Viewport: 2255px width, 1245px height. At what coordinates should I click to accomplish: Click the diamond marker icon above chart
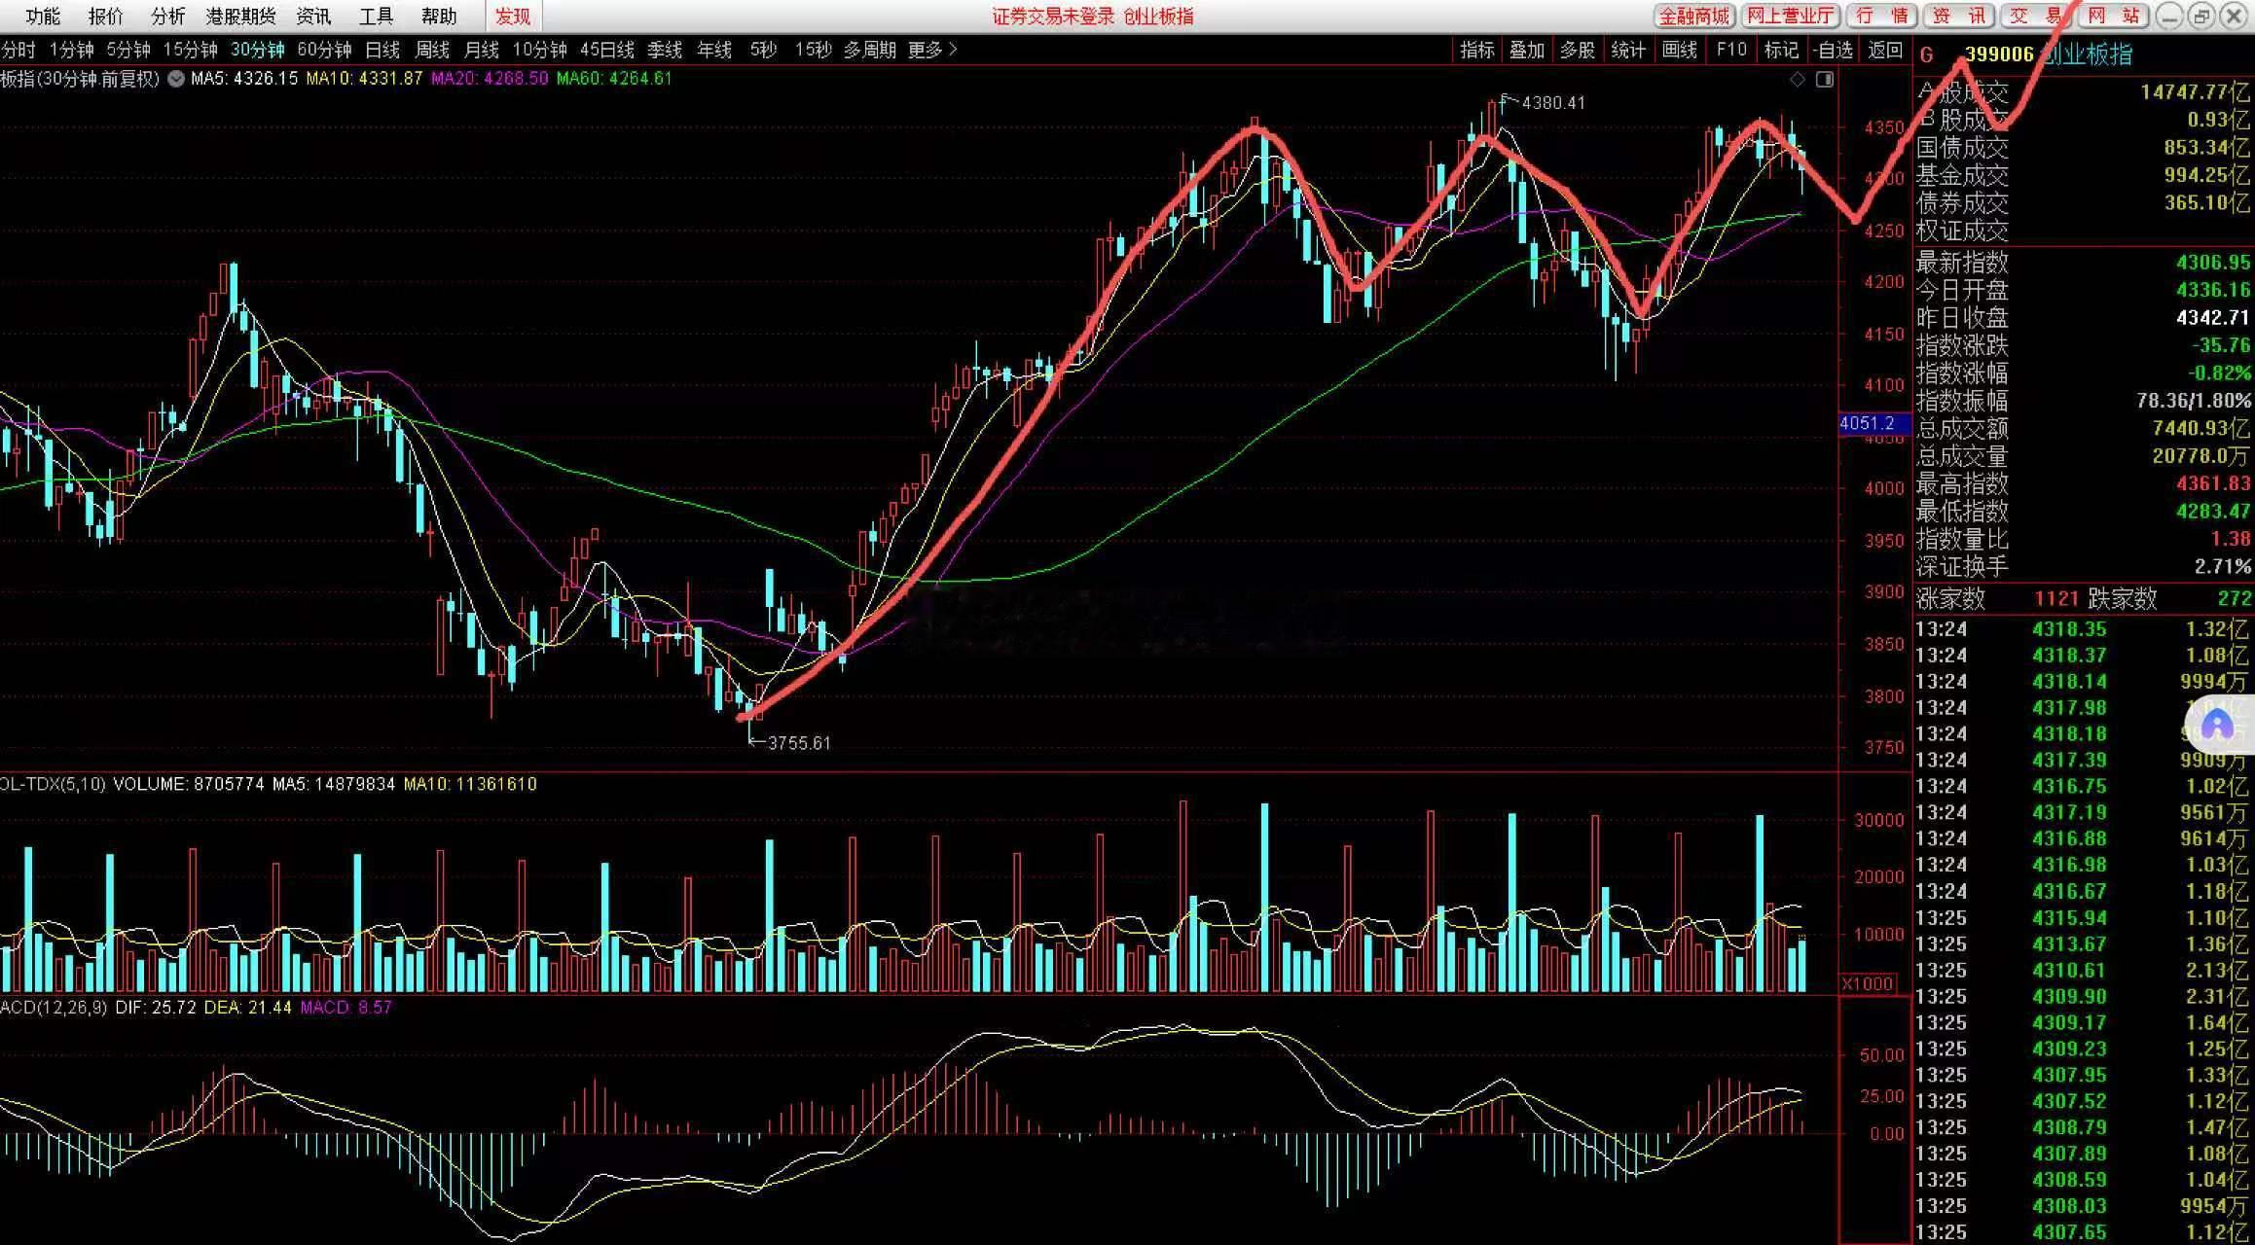point(1798,80)
